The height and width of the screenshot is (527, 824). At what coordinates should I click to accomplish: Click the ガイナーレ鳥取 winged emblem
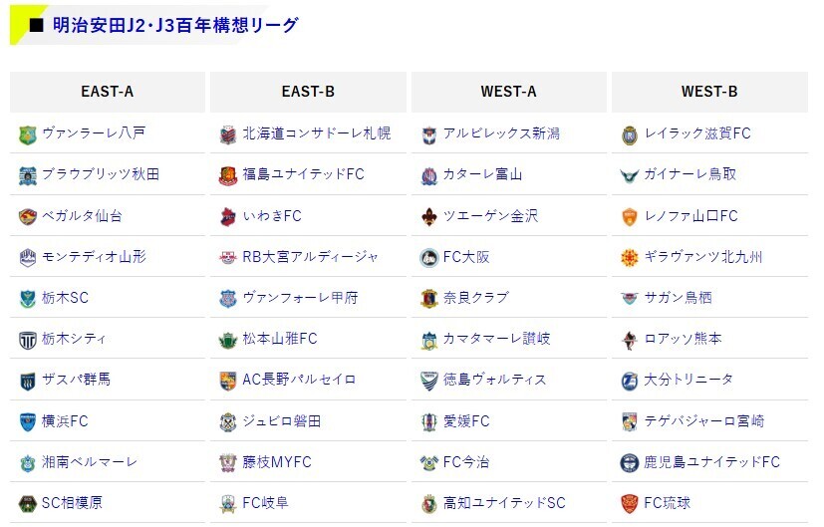(630, 175)
